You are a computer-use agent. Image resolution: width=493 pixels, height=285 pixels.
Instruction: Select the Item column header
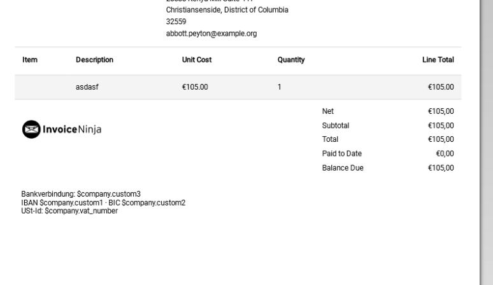tap(30, 60)
